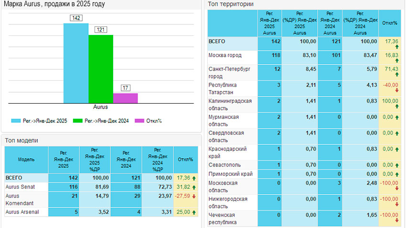Click the Откл% header in Топ модели table
The image size is (406, 228).
[185, 159]
